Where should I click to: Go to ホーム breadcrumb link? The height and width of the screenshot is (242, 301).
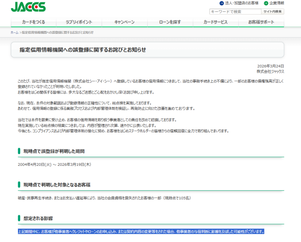tap(14, 32)
